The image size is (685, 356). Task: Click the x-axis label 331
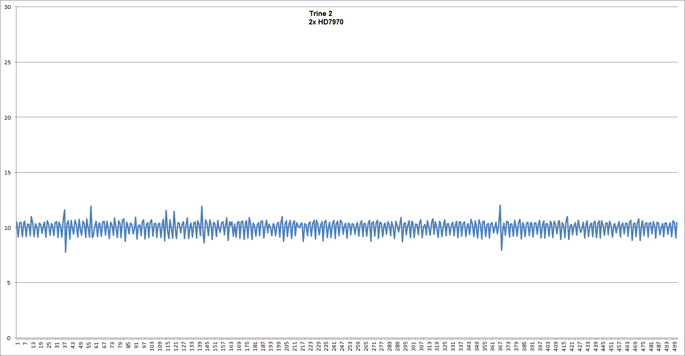tap(453, 347)
